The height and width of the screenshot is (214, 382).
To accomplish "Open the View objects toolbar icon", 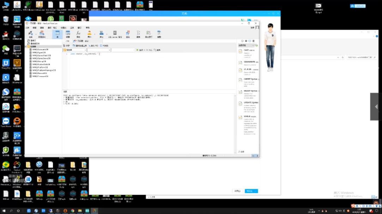I will pyautogui.click(x=68, y=34).
